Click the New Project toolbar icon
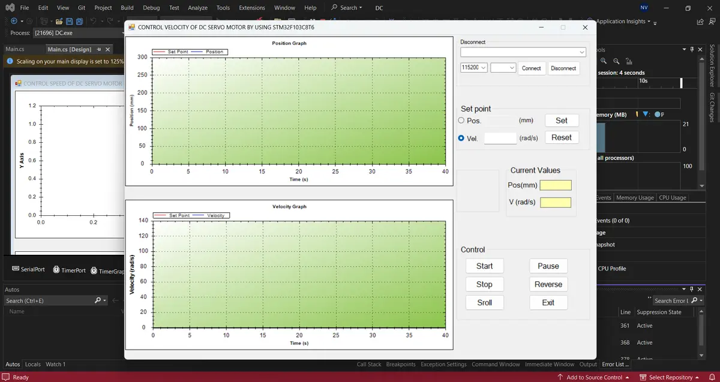The width and height of the screenshot is (720, 382). (43, 21)
